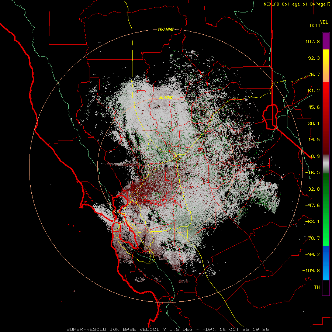
Task: Select the -63.1 legend value
Action: (312, 222)
